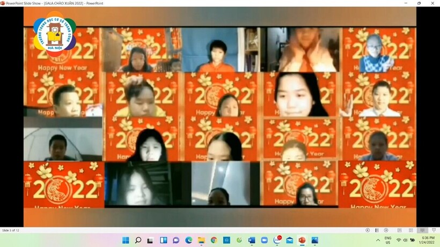Advance to next slide using status bar arrow
The width and height of the screenshot is (440, 247).
(x=386, y=230)
